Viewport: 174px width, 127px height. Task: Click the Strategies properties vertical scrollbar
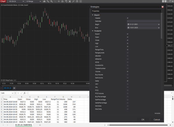(162, 26)
